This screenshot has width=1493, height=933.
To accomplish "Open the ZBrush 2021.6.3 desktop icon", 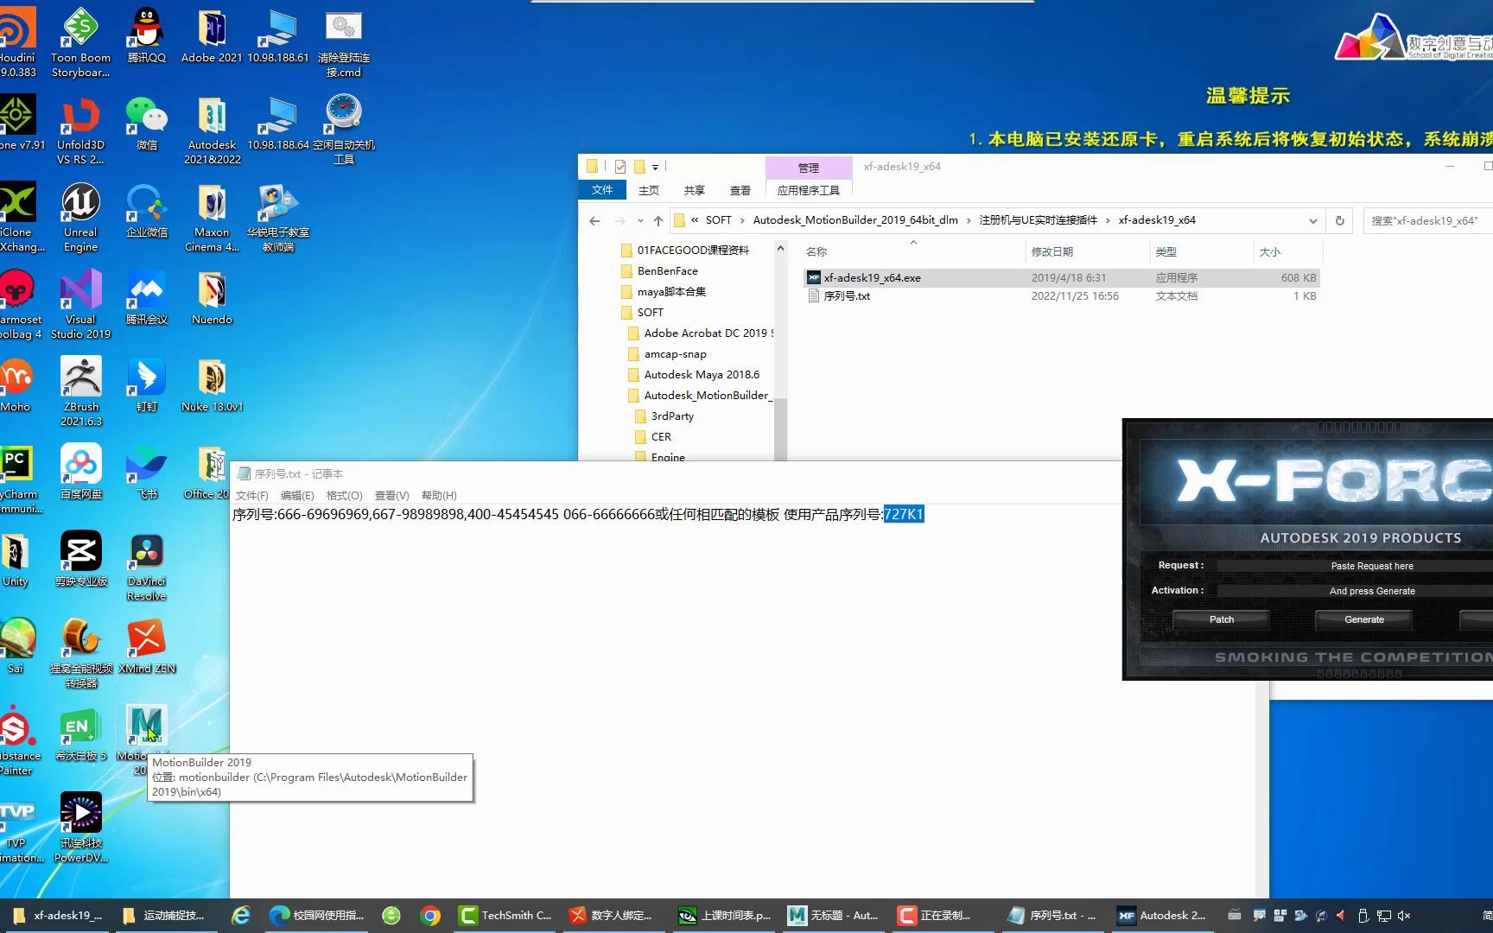I will [80, 391].
